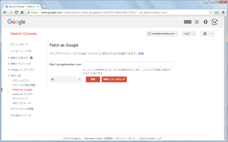Viewport: 228px width, 142px height.
Task: Open the ヘルプ dropdown menu
Action: coord(189,34)
